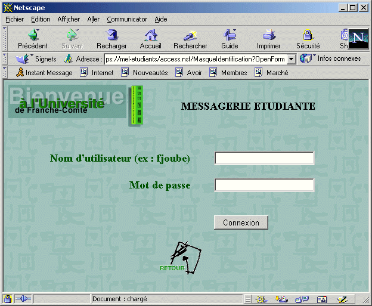This screenshot has width=372, height=306.
Task: Open the Fichier menu
Action: tap(15, 19)
